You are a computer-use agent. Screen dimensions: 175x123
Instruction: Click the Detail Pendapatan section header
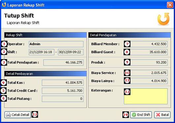[x=129, y=35]
